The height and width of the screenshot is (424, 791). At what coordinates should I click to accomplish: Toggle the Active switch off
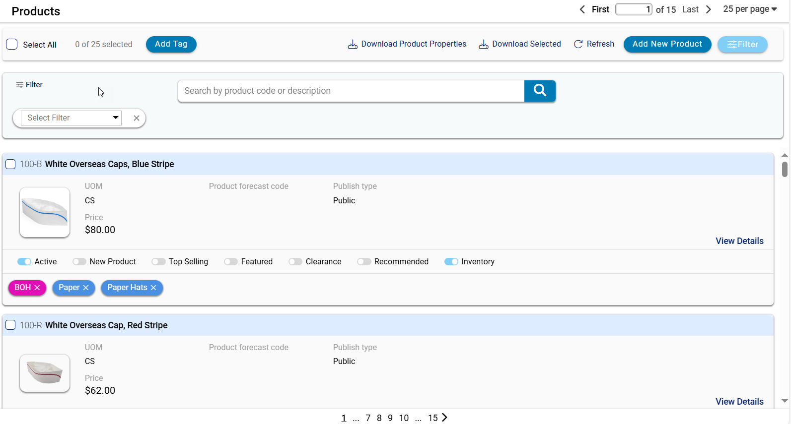(24, 262)
